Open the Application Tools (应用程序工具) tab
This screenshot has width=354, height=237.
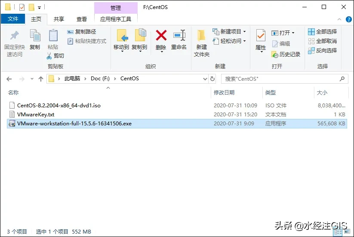pyautogui.click(x=116, y=19)
